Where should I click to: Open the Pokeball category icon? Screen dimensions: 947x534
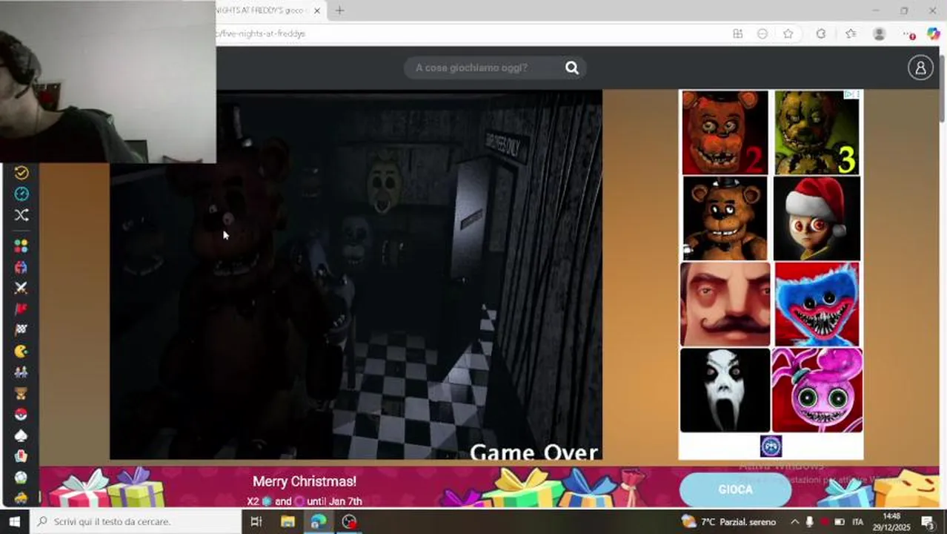click(21, 415)
